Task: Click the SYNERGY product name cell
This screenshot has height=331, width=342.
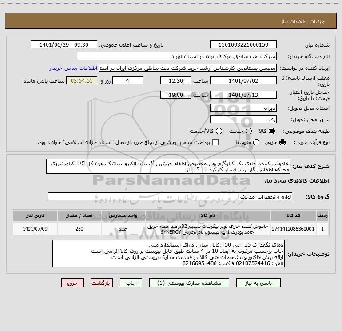Action: (x=208, y=229)
